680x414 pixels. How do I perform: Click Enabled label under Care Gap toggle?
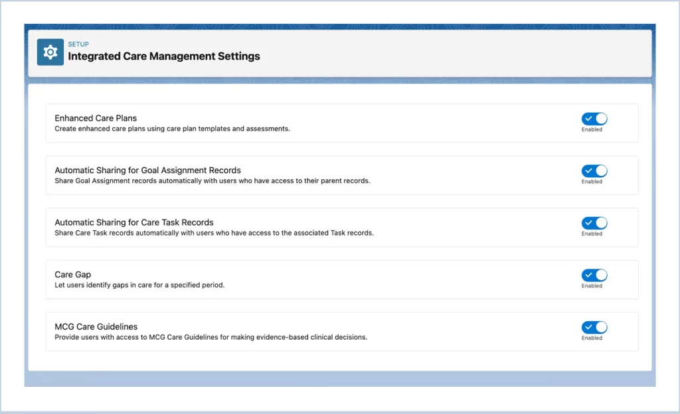click(592, 286)
